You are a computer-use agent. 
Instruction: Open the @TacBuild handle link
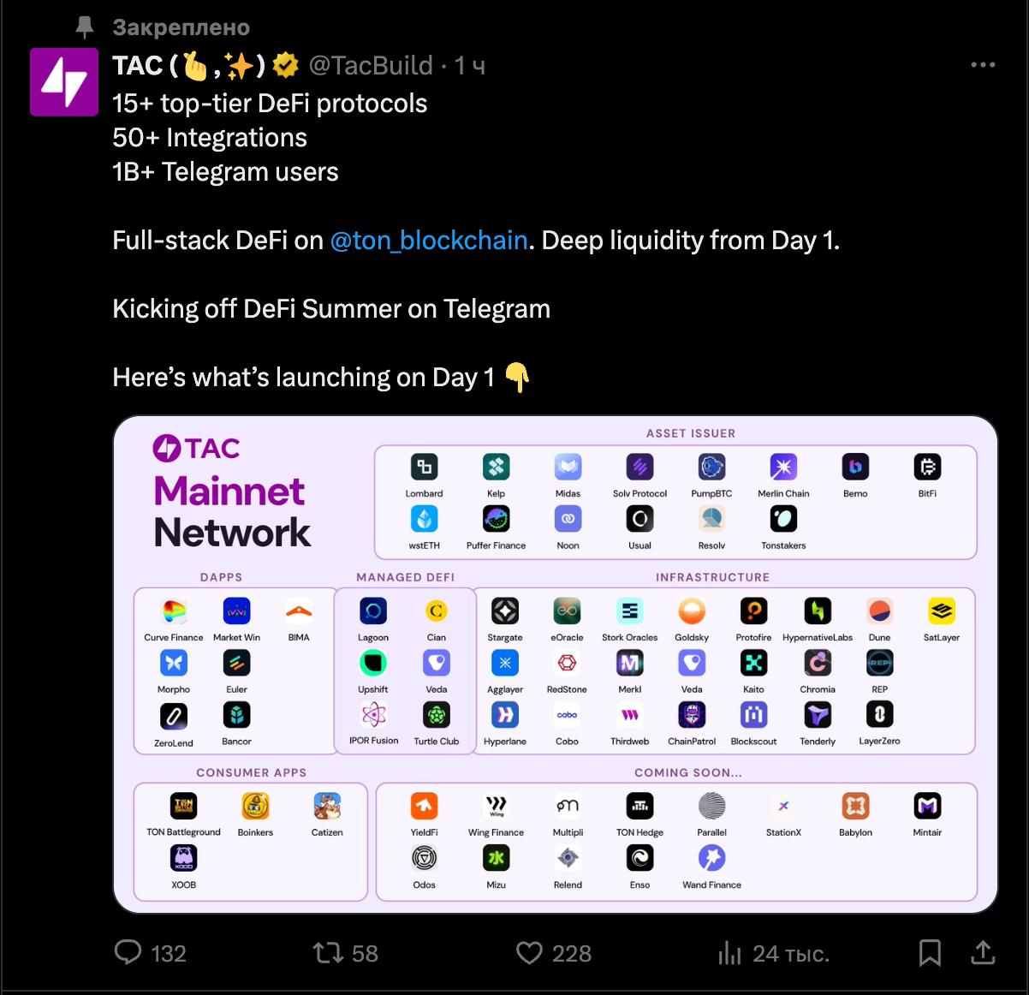371,66
